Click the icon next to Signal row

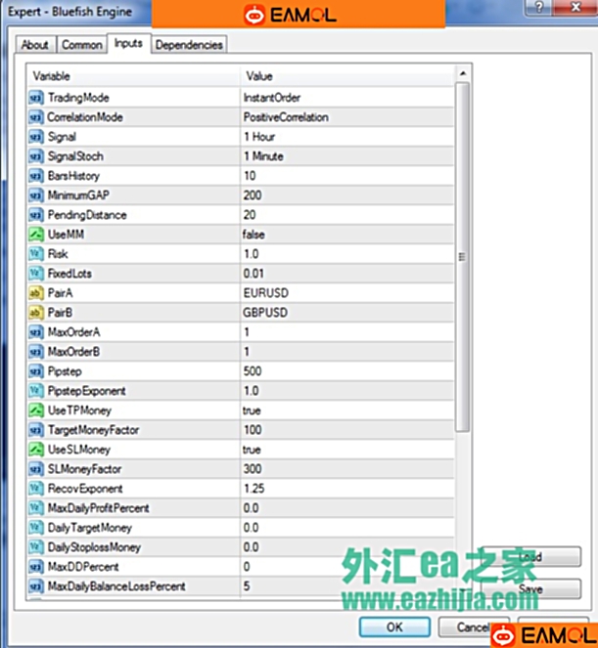[x=36, y=137]
